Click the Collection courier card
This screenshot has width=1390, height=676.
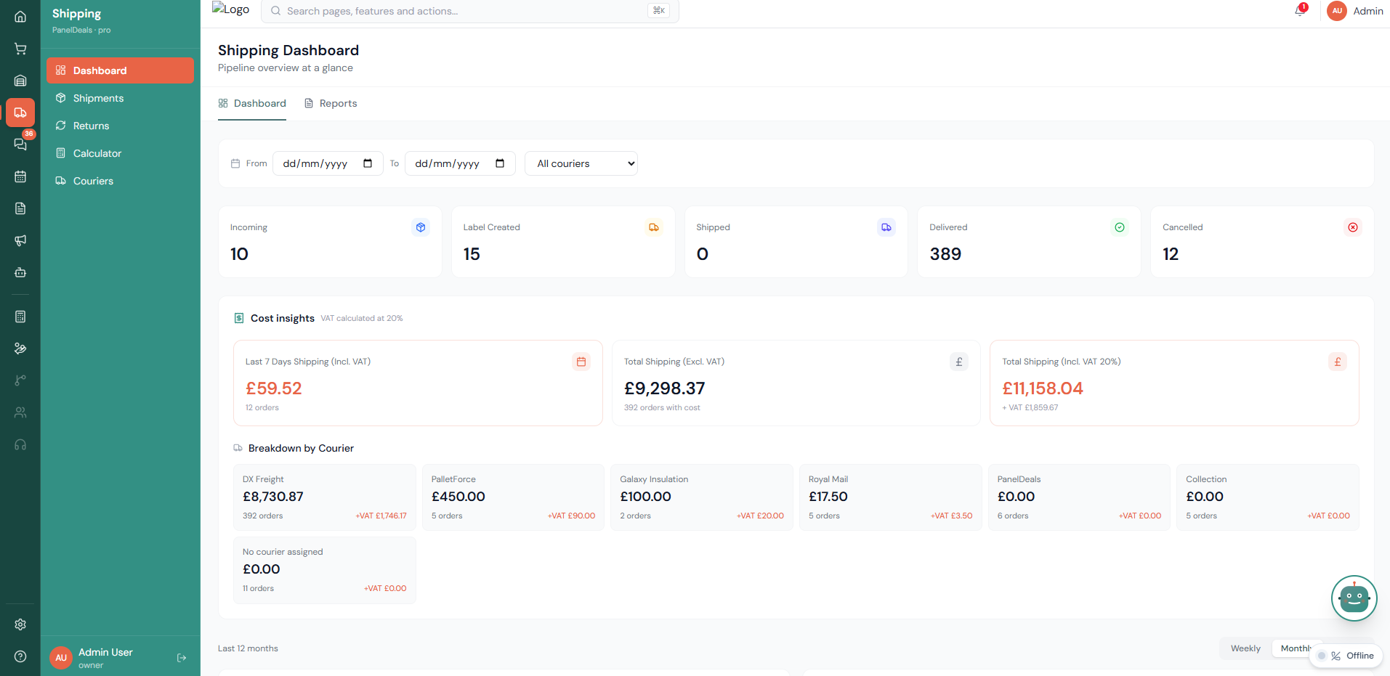click(1268, 497)
